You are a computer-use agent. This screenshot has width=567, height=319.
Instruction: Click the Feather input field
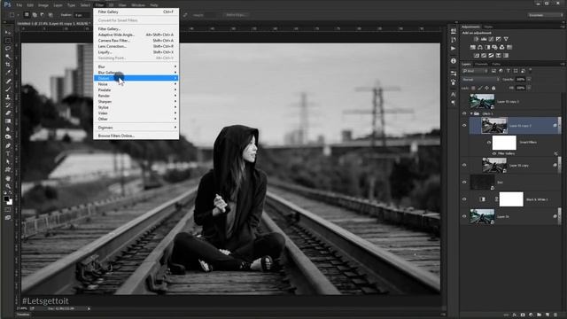tap(82, 15)
